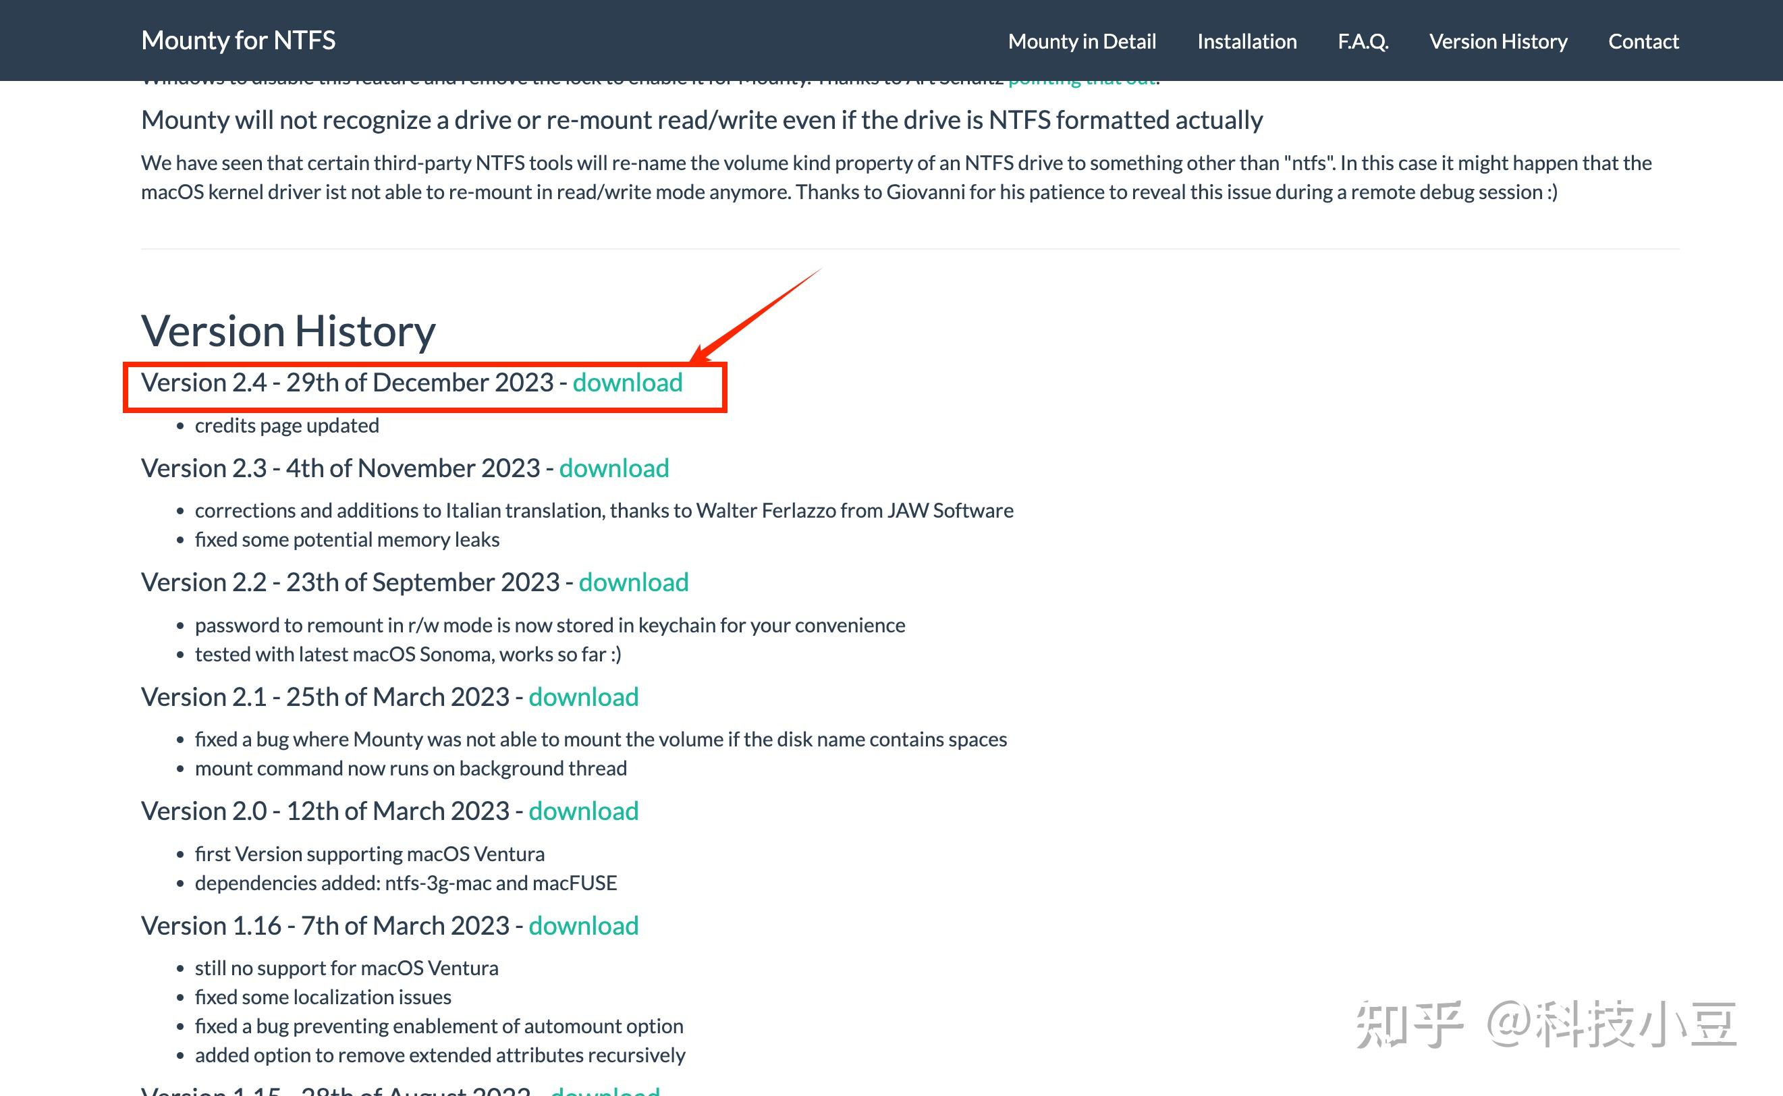The width and height of the screenshot is (1783, 1096).
Task: Click the 'credits page updated' bullet
Action: [286, 425]
